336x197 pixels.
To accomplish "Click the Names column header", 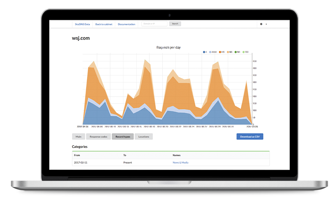I will click(x=177, y=155).
